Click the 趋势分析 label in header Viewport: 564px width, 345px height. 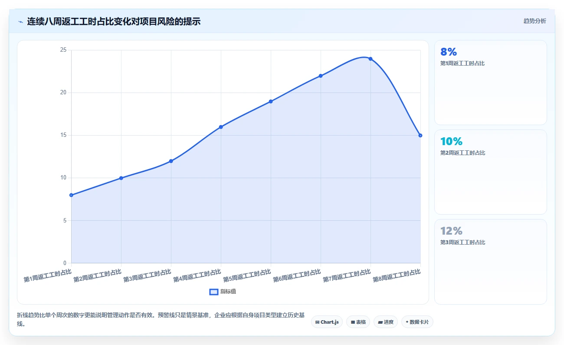click(x=534, y=21)
